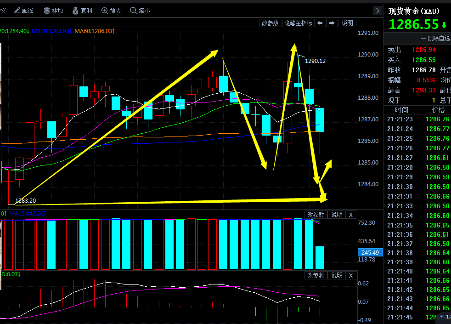Image resolution: width=451 pixels, height=324 pixels.
Task: Click the 价格 column header
Action: [438, 110]
